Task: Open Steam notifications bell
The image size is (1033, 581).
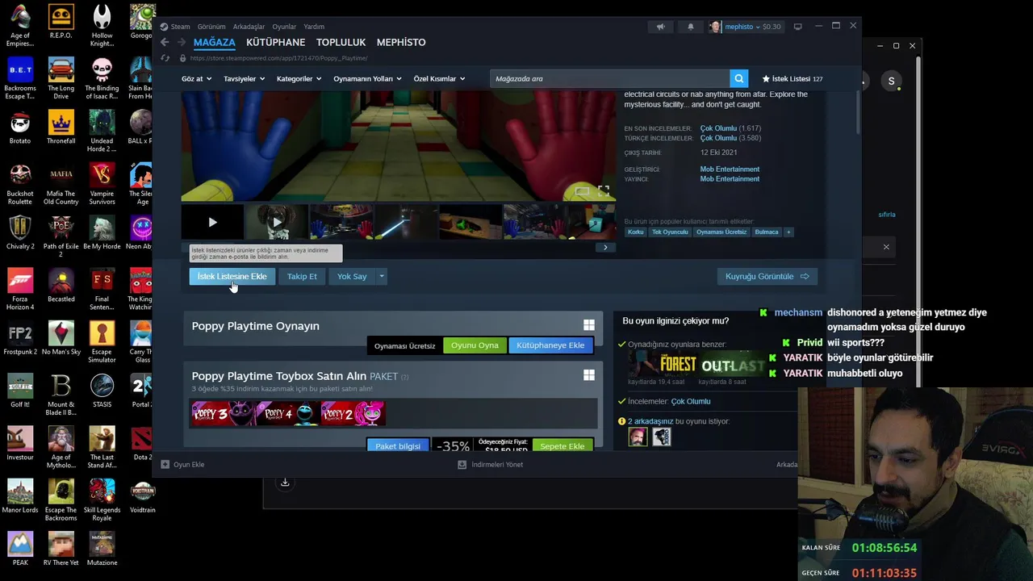Action: (x=690, y=27)
